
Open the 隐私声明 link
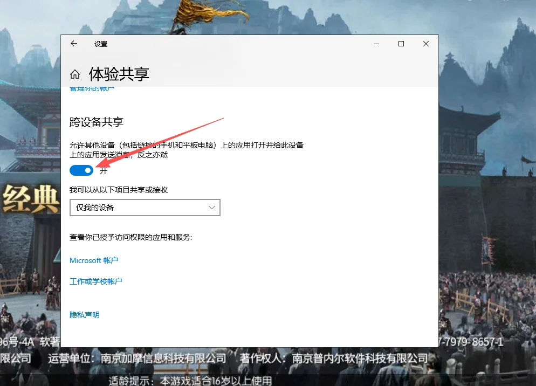click(x=85, y=315)
